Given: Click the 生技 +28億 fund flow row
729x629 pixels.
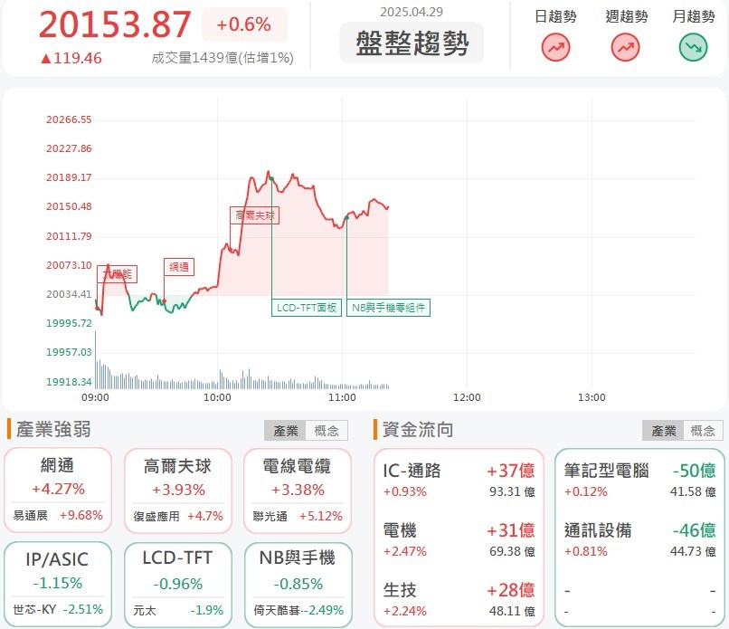Looking at the screenshot, I should click(x=459, y=600).
